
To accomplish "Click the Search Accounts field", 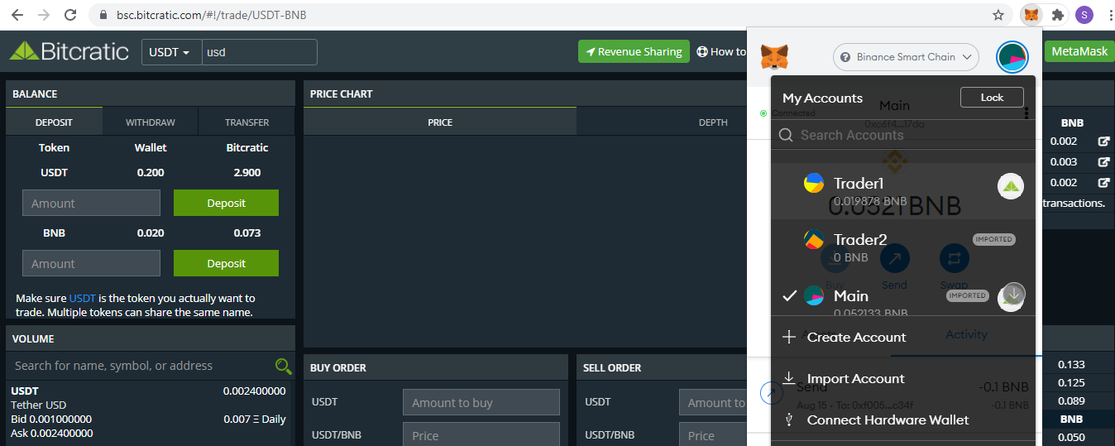I will point(902,135).
